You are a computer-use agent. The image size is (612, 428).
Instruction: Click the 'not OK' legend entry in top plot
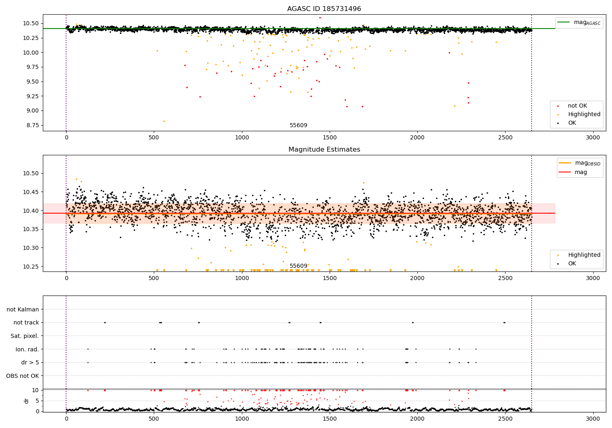[x=577, y=106]
